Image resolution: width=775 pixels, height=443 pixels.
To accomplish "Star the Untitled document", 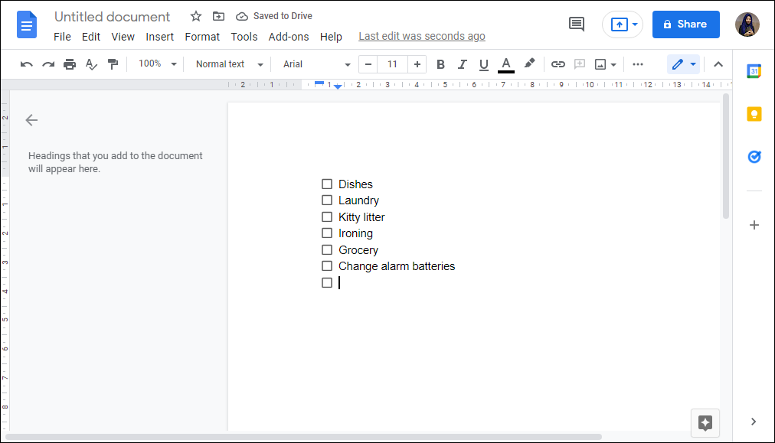I will [196, 16].
